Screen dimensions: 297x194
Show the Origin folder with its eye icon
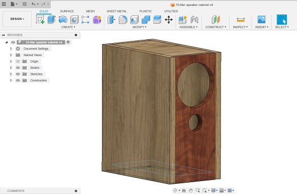(x=18, y=61)
